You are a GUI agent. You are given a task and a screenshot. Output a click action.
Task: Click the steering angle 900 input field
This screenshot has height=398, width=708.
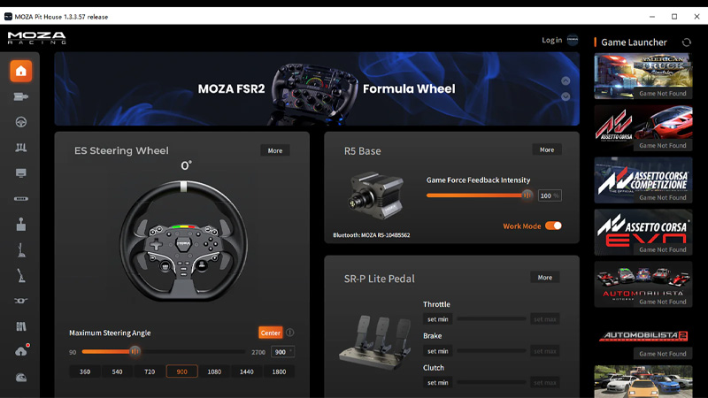(282, 352)
